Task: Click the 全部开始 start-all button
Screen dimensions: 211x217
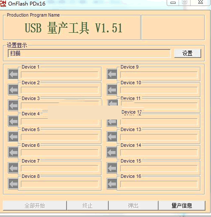Action: coord(35,206)
